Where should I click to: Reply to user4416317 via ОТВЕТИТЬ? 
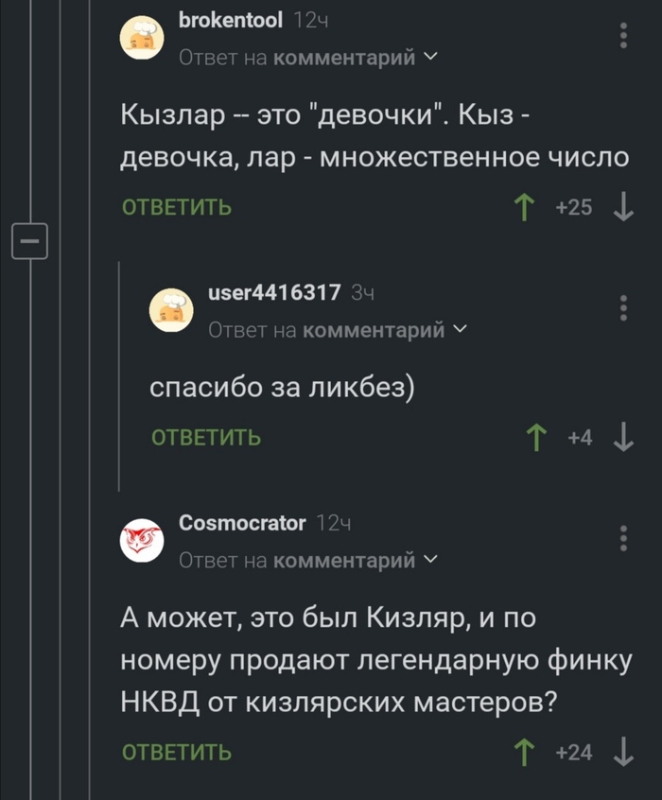tap(206, 438)
